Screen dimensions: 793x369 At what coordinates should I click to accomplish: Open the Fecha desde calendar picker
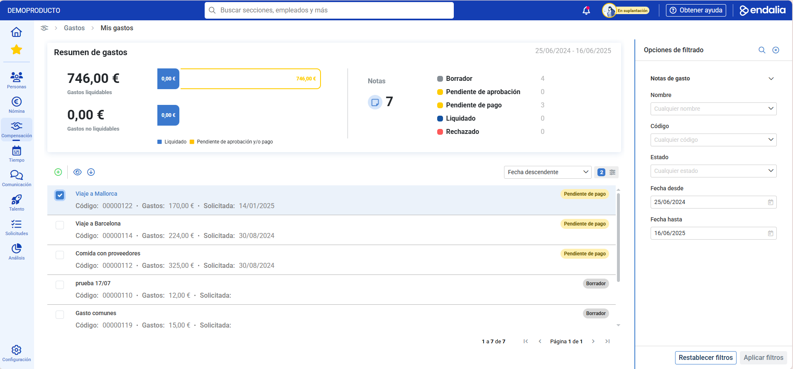click(x=771, y=202)
